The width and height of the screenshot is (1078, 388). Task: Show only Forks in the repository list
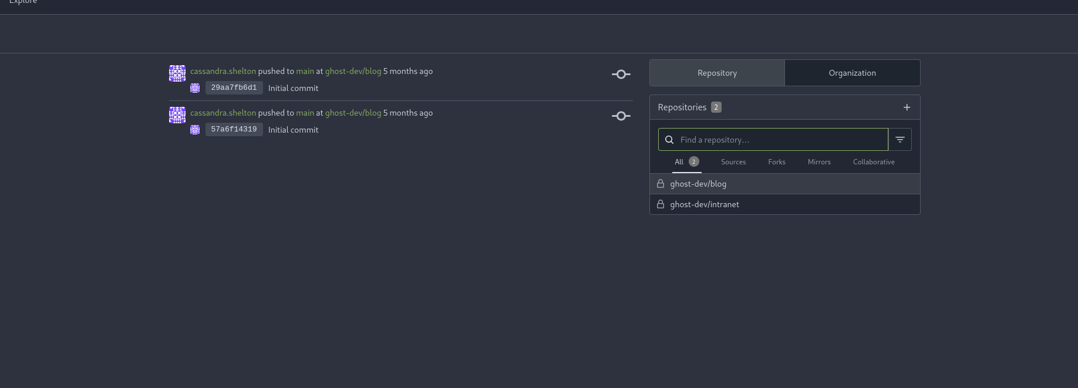coord(776,162)
